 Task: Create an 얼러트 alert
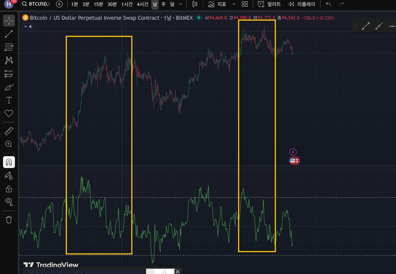(x=269, y=4)
